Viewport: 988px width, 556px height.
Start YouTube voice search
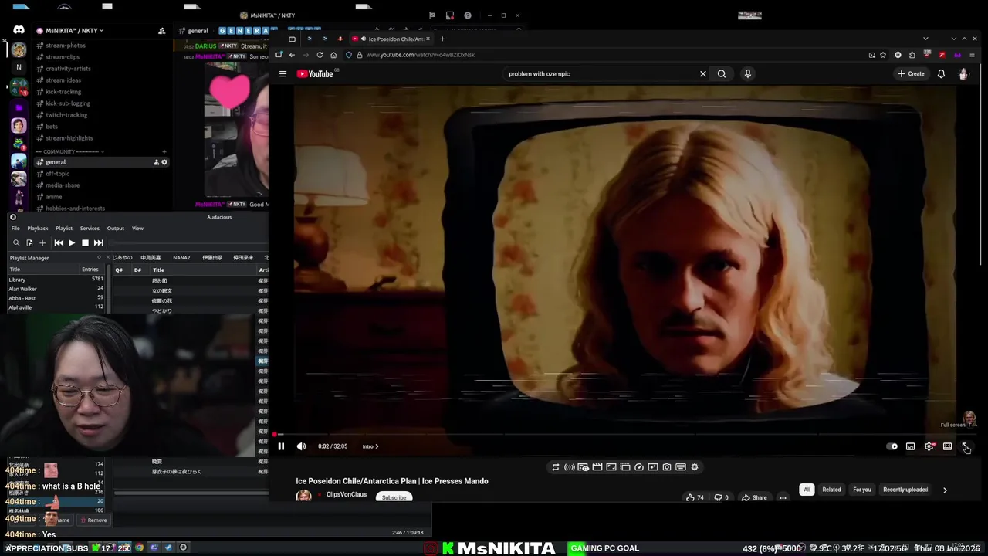[747, 74]
